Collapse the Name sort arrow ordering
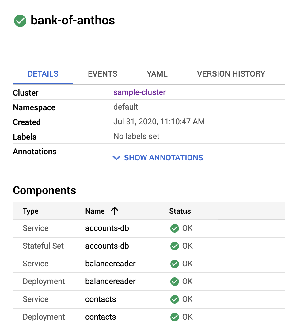This screenshot has height=330, width=285. pyautogui.click(x=115, y=211)
